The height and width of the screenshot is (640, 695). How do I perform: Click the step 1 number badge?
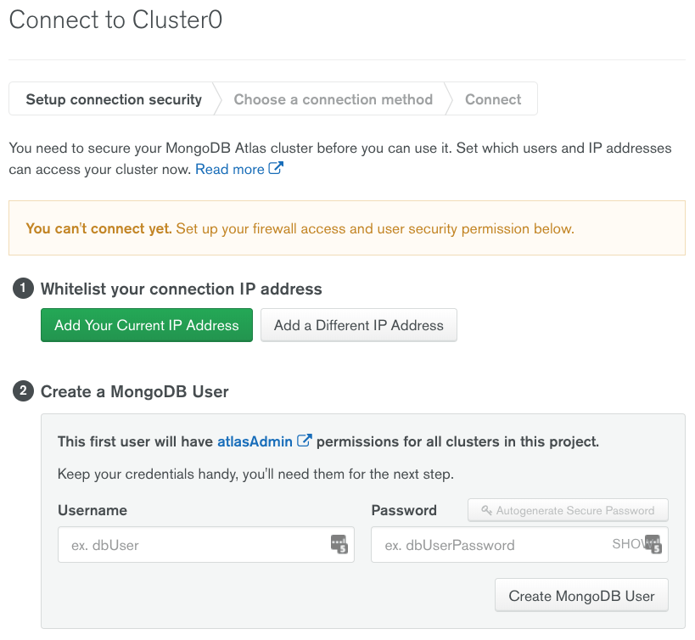click(22, 289)
